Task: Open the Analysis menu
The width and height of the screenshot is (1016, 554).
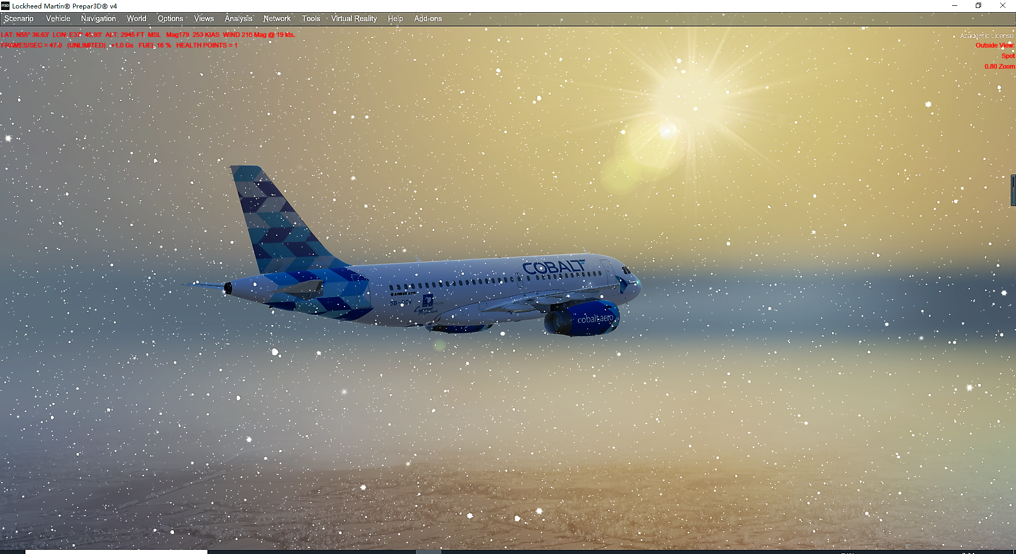Action: click(239, 19)
